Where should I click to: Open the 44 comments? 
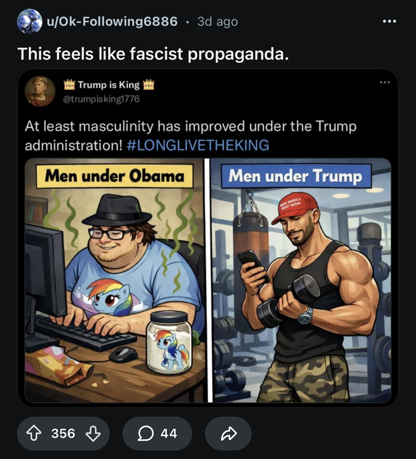pos(157,433)
